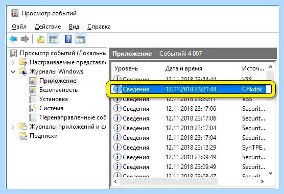This screenshot has width=284, height=194.
Task: Select the SynTPE event at 23:12:29
Action: coord(190,148)
